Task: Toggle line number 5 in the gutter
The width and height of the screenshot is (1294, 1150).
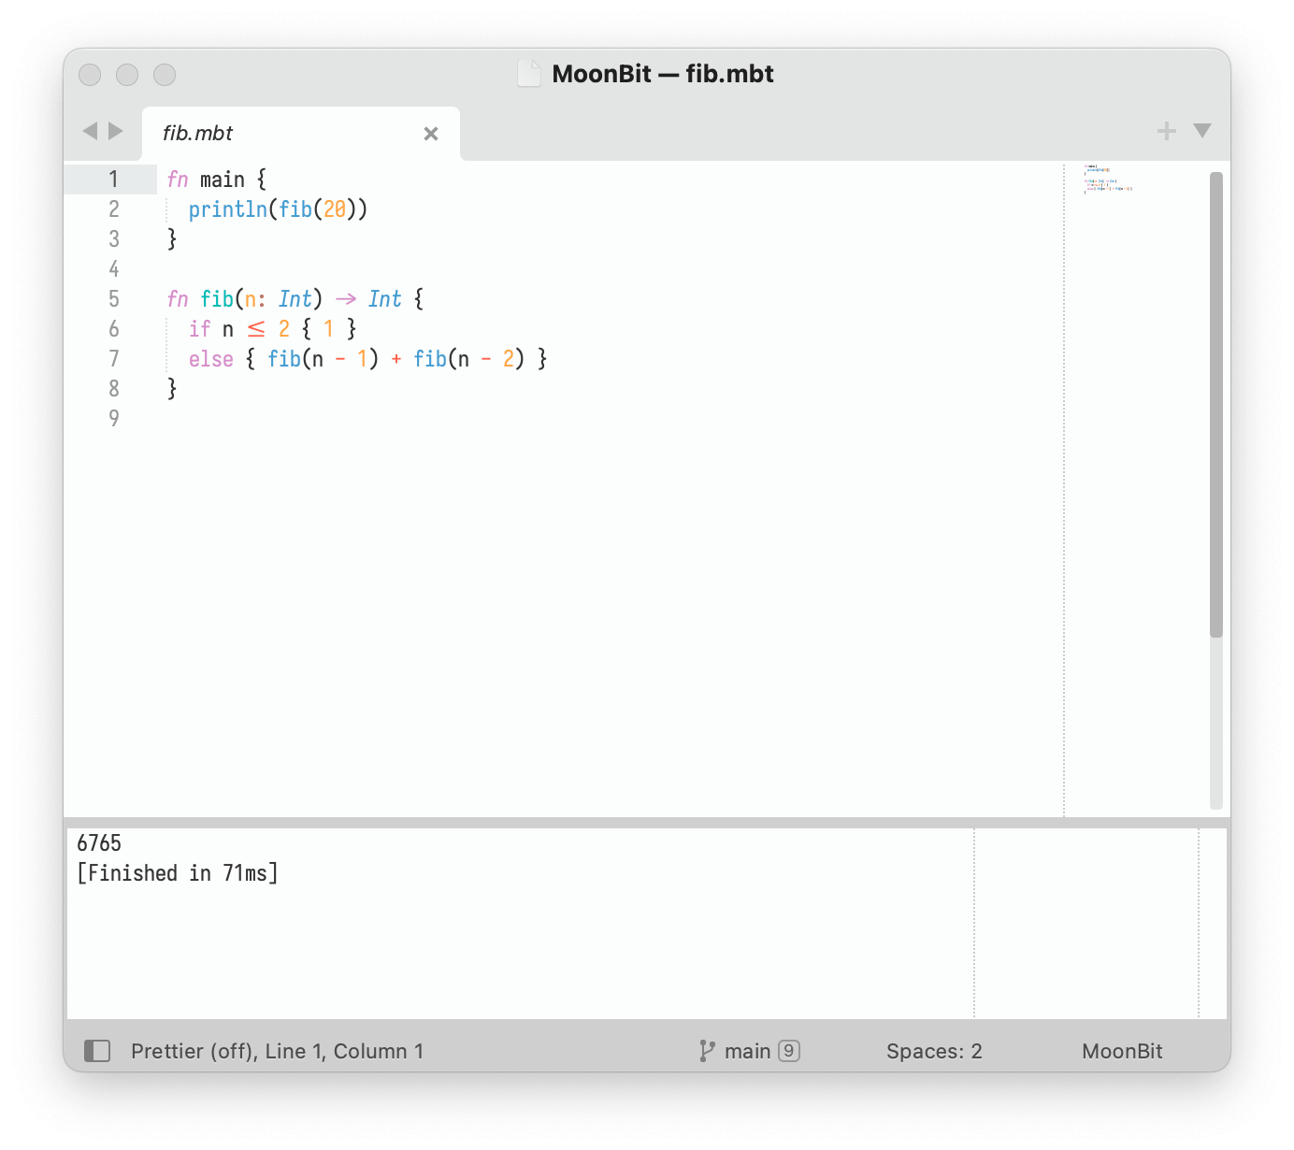Action: coord(113,298)
